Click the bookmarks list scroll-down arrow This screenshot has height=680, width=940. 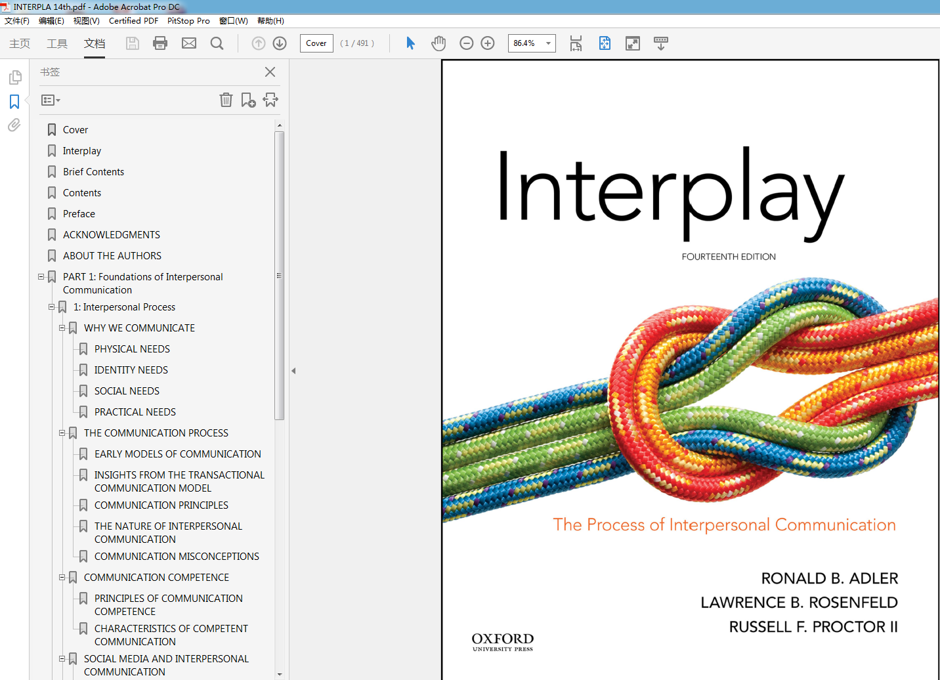pyautogui.click(x=280, y=674)
